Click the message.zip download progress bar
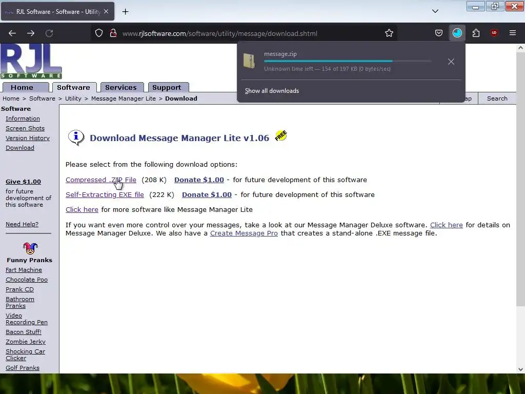The image size is (525, 394). coord(348,61)
